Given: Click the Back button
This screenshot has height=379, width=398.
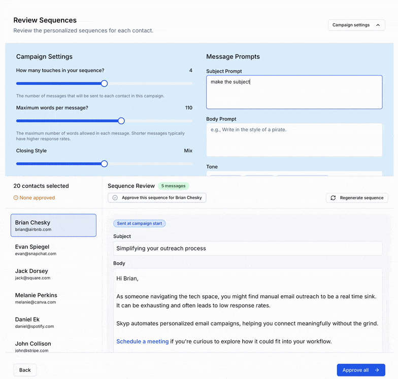Looking at the screenshot, I should tap(25, 370).
